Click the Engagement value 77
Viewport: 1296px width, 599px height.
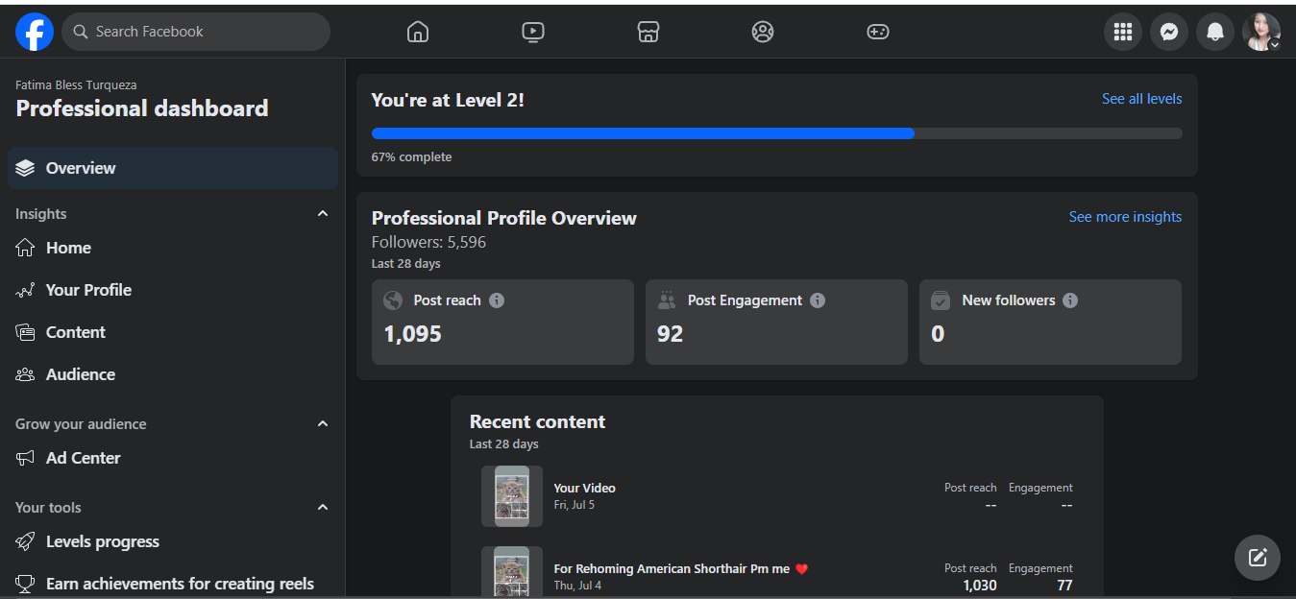click(1064, 585)
